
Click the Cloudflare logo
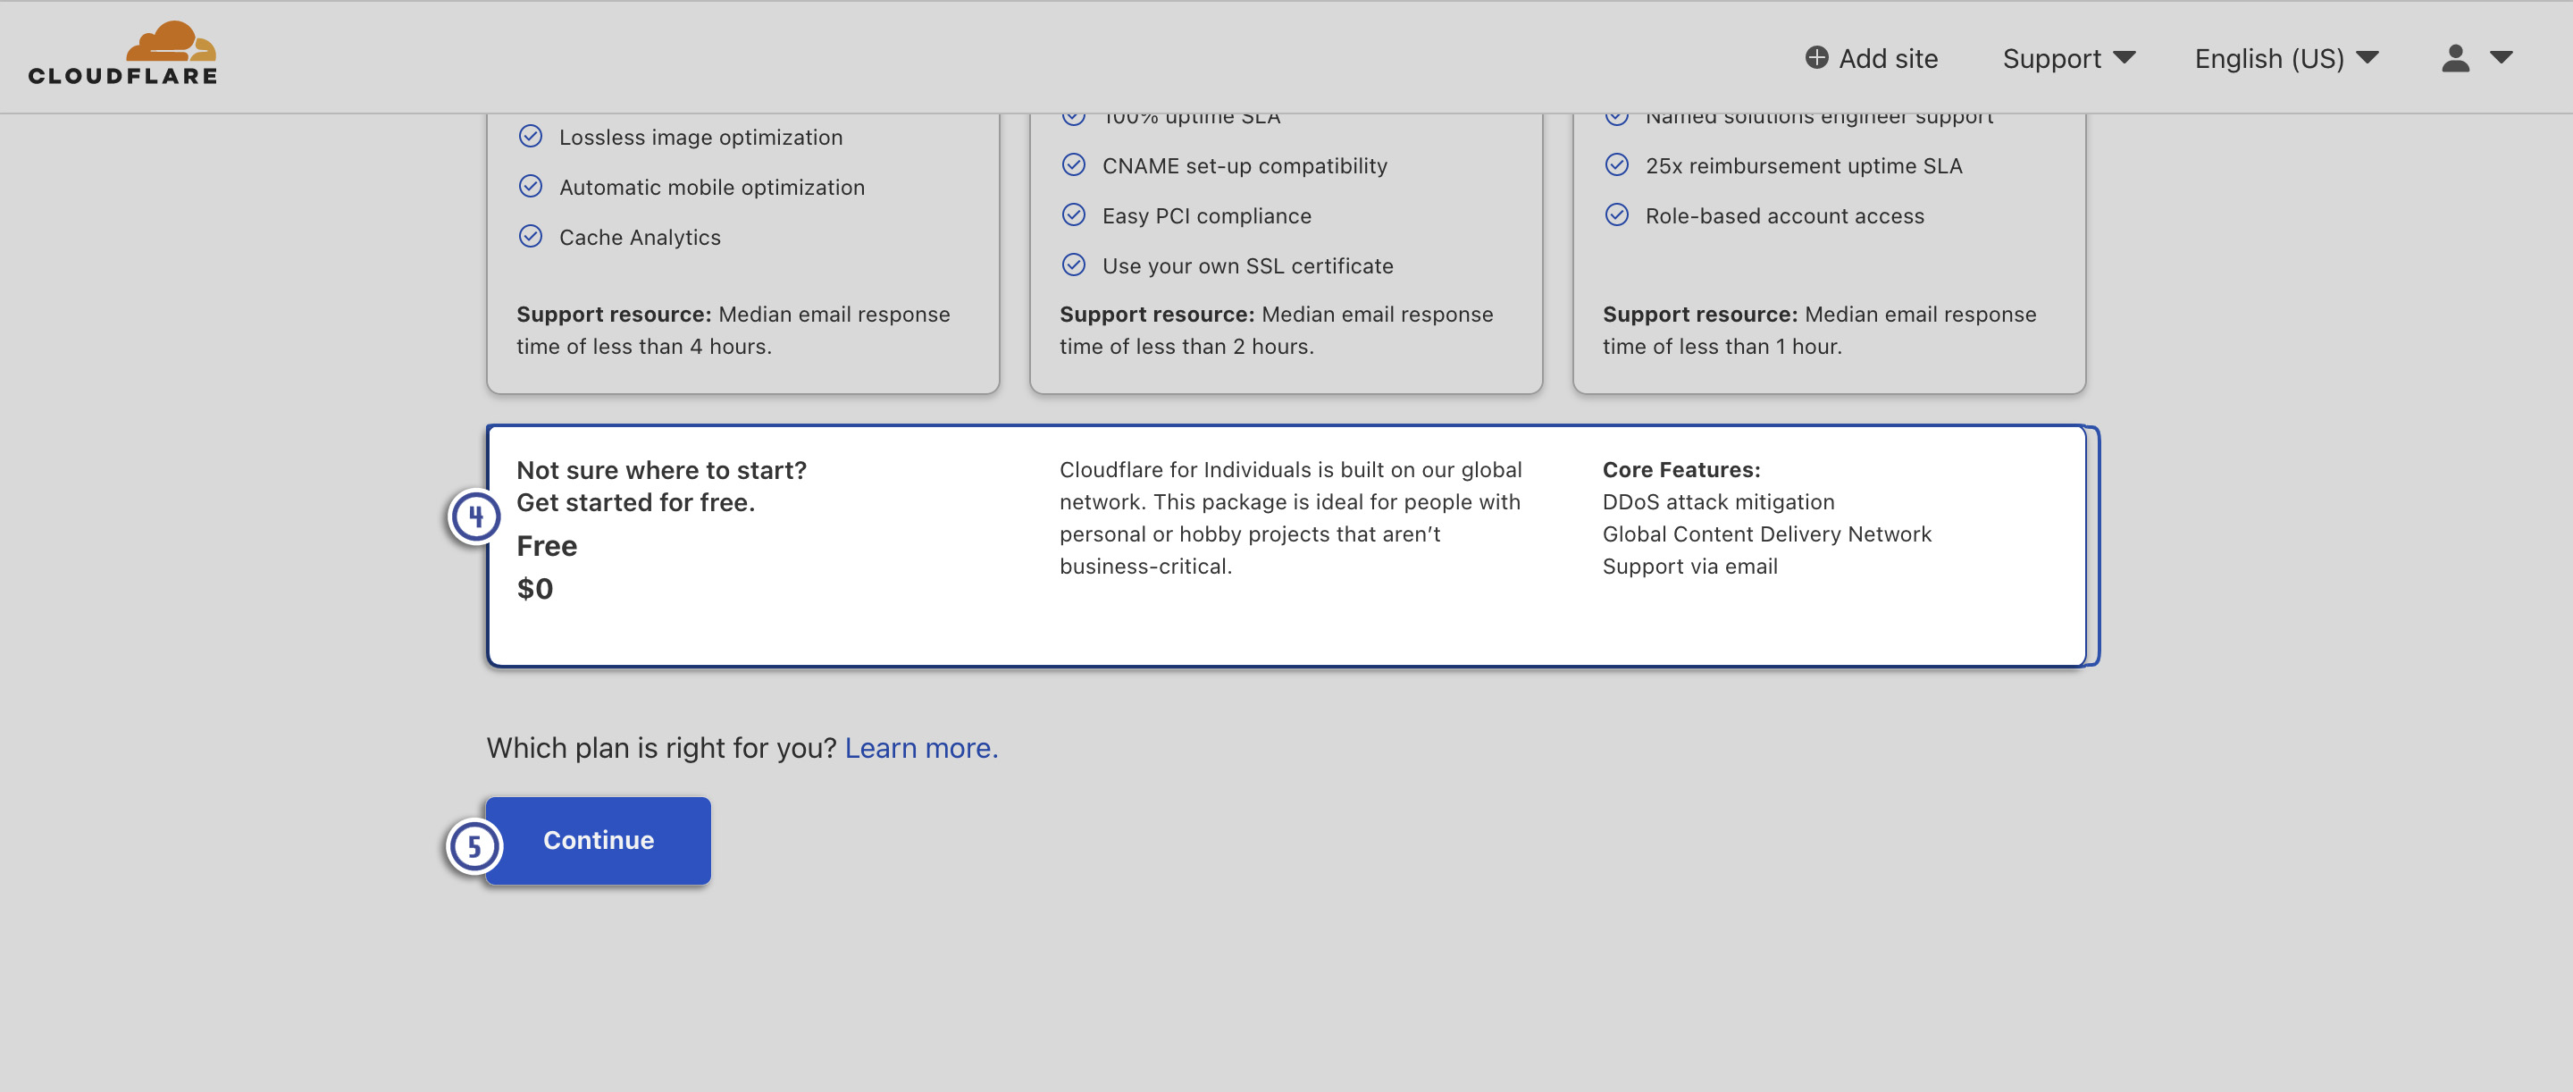[x=122, y=53]
